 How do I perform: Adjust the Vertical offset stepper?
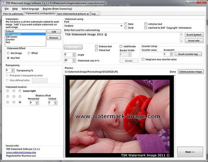point(56,103)
